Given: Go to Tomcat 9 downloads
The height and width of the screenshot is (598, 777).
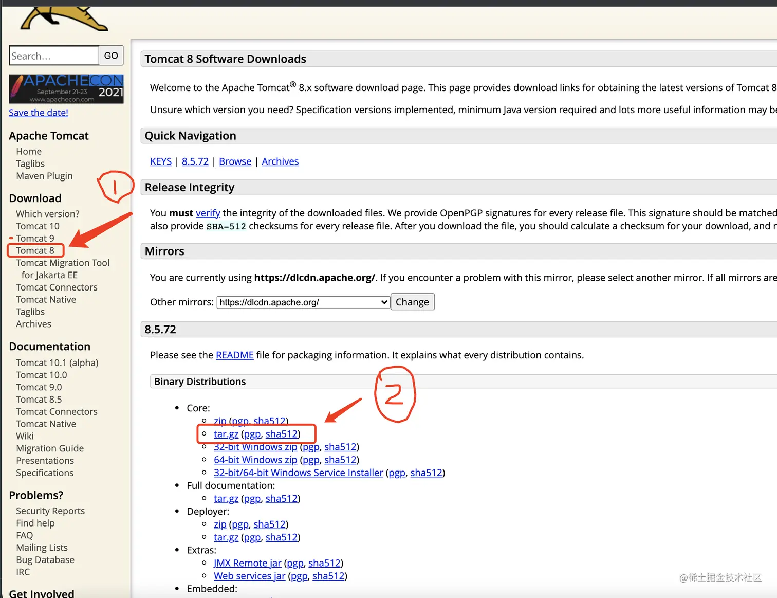Looking at the screenshot, I should (x=35, y=239).
